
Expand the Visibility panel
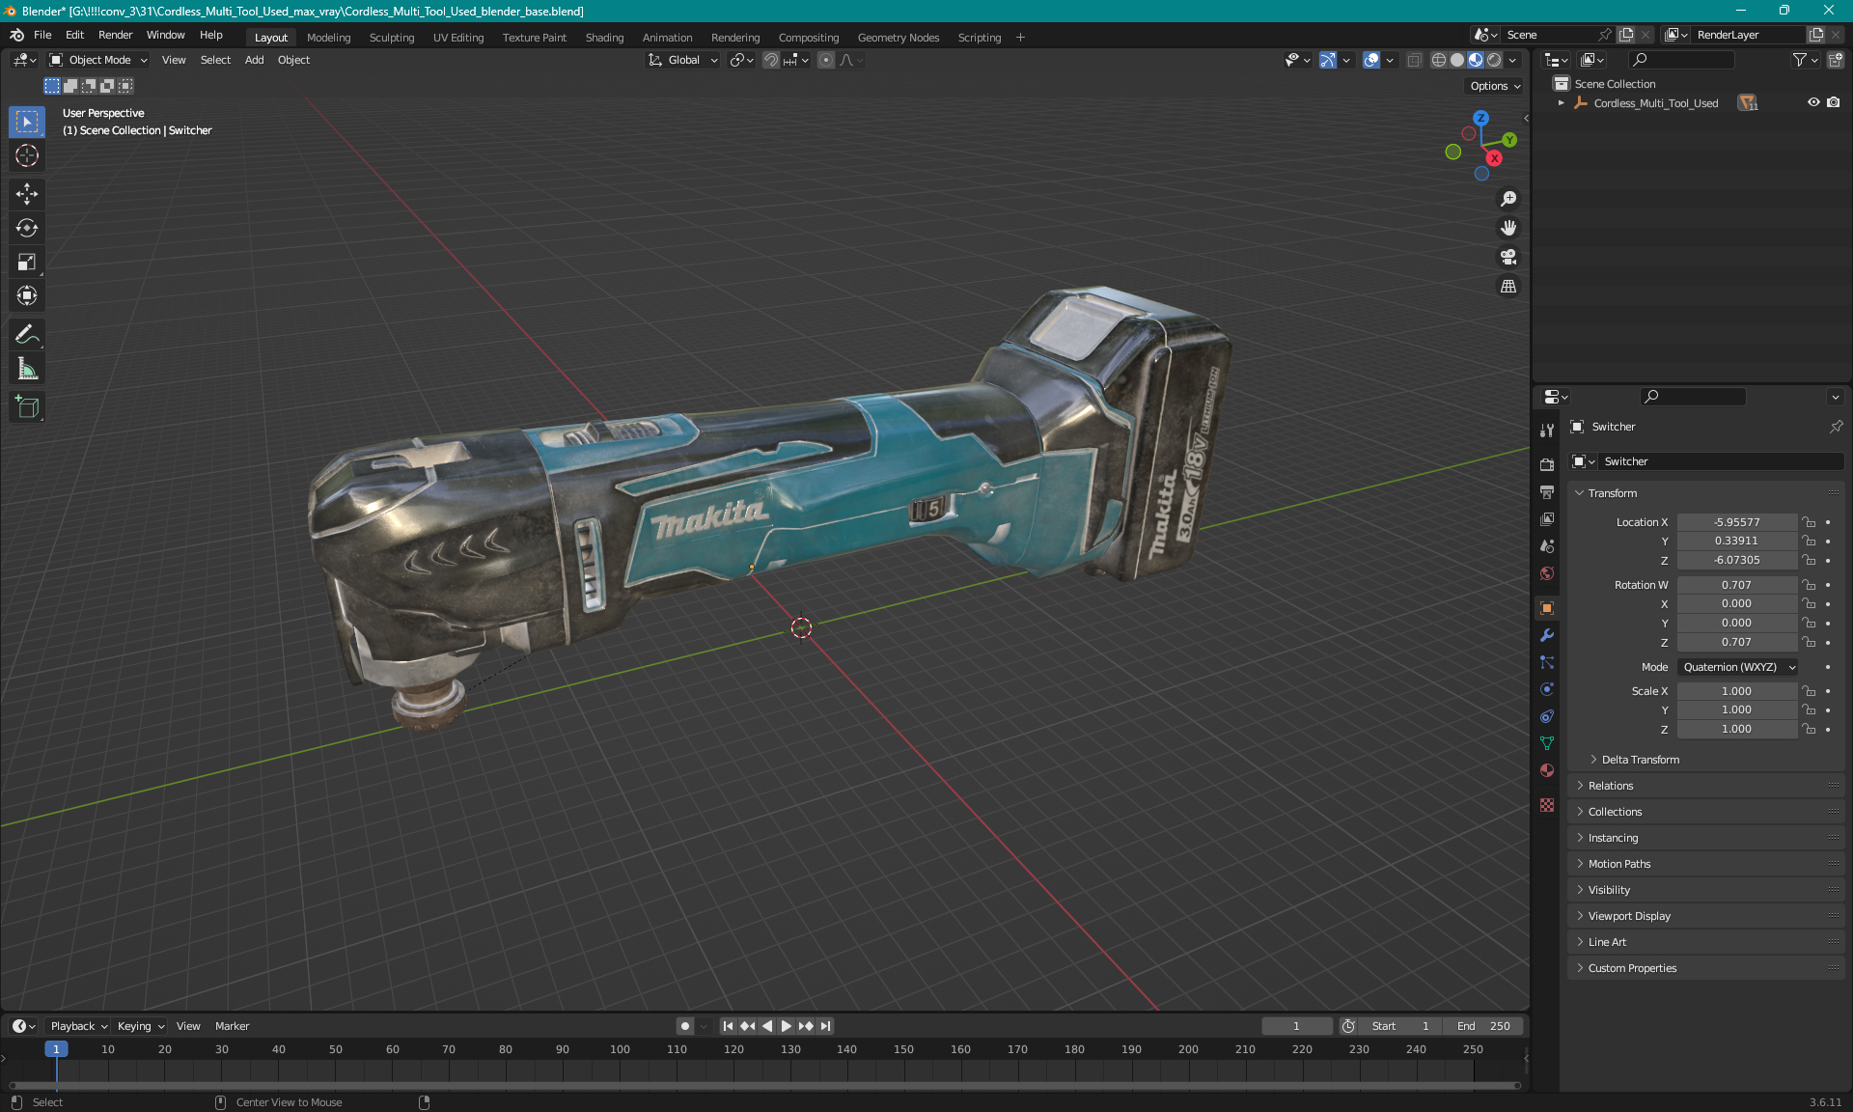pos(1607,890)
